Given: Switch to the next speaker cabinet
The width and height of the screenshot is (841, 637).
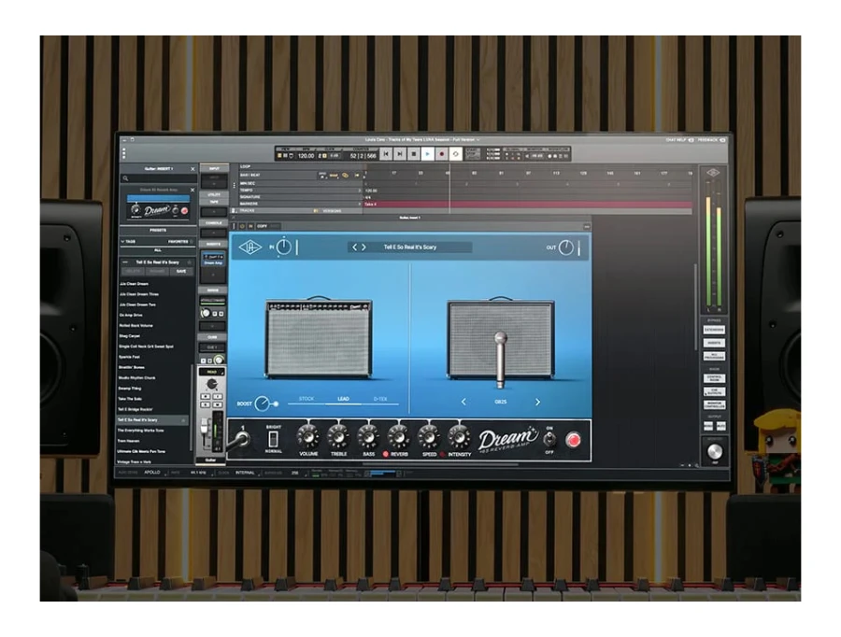Looking at the screenshot, I should pyautogui.click(x=537, y=402).
